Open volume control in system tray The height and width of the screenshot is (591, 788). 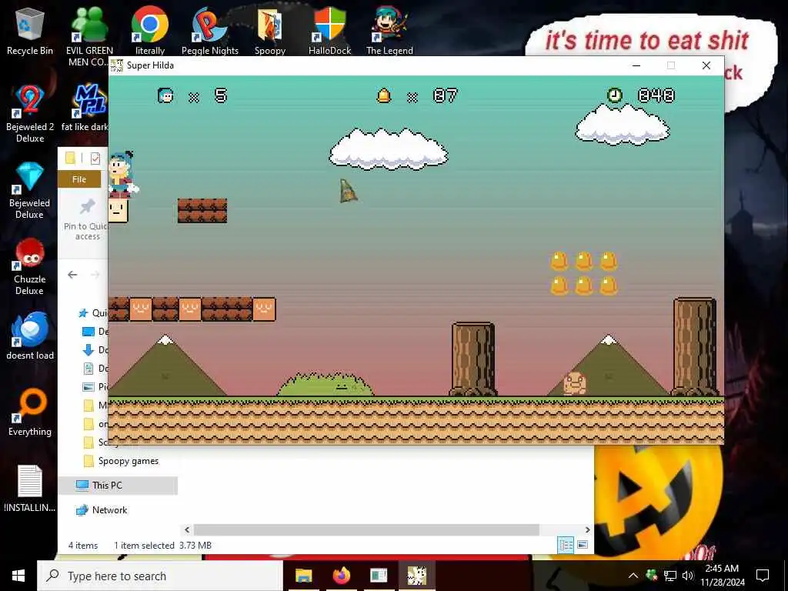tap(688, 576)
